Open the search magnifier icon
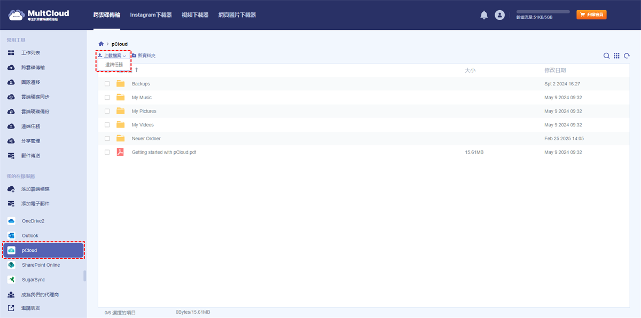641x318 pixels. 606,55
